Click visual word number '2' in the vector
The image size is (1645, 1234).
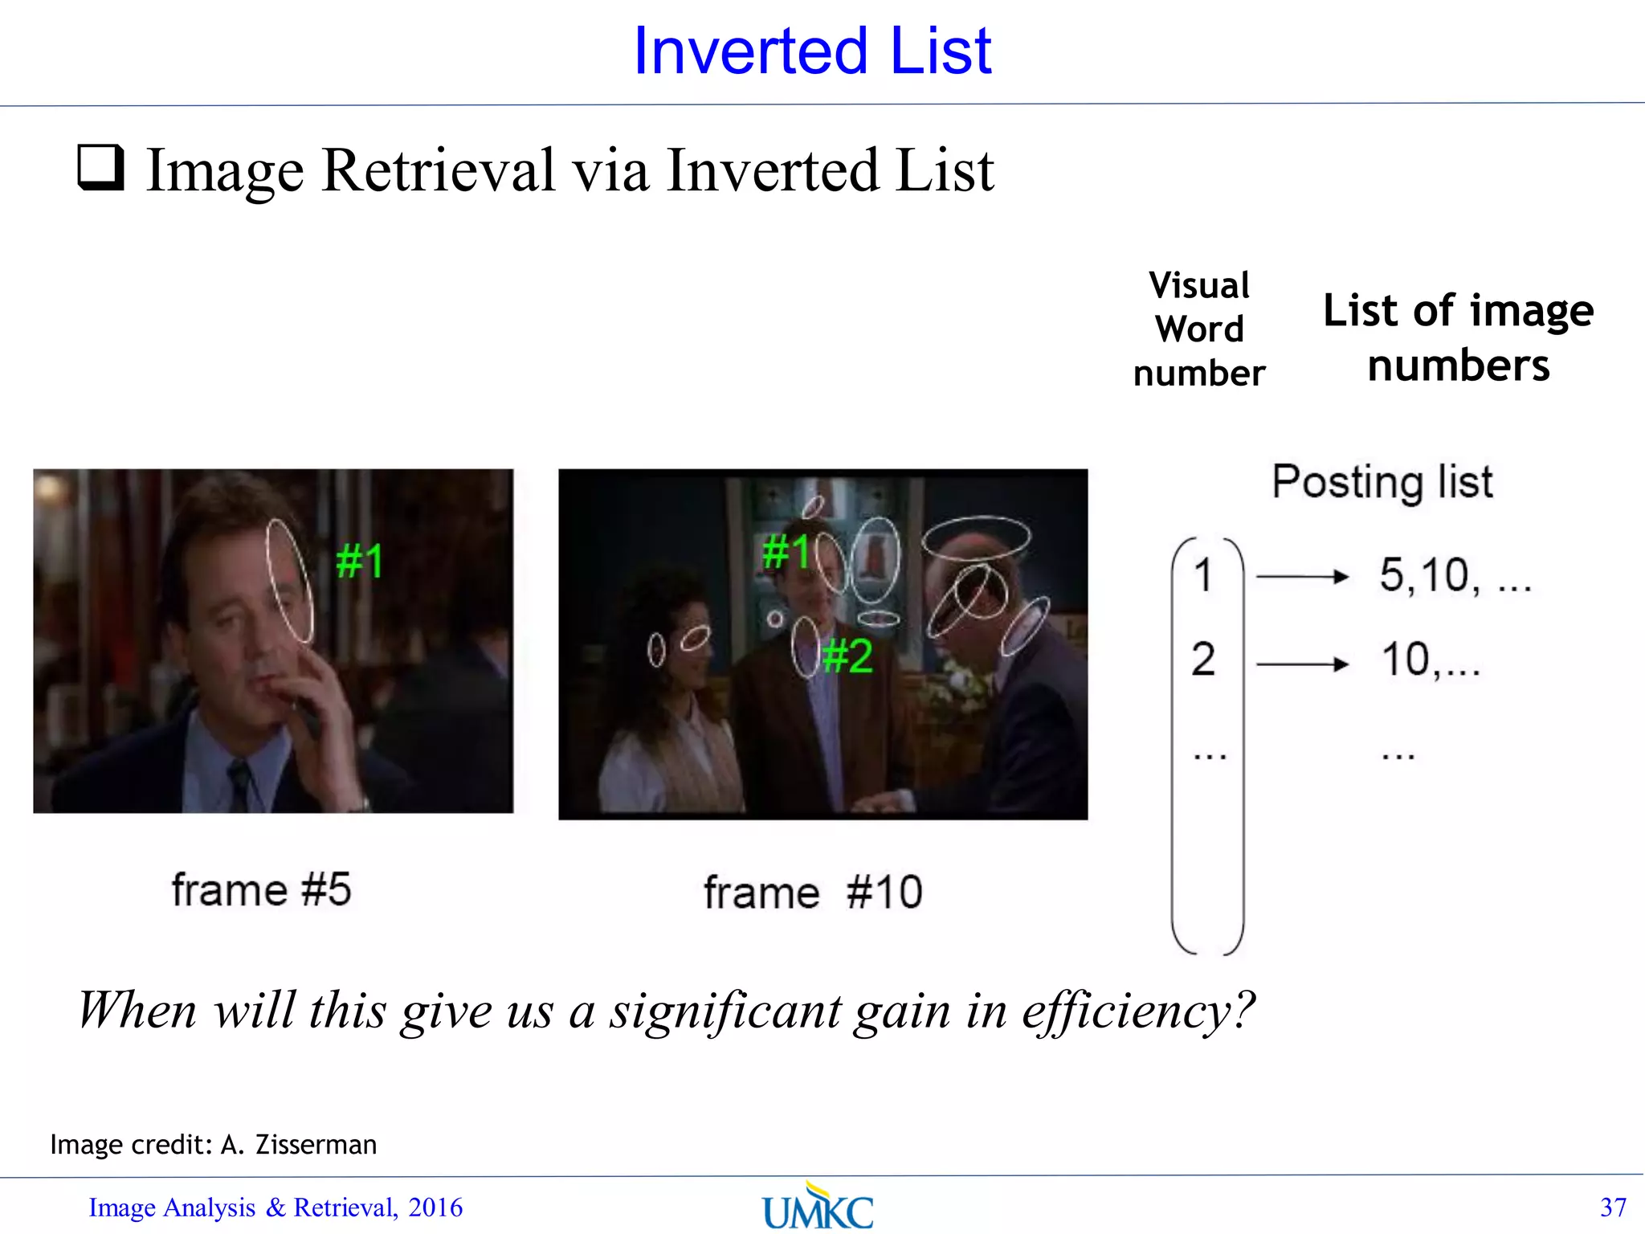click(x=1202, y=660)
